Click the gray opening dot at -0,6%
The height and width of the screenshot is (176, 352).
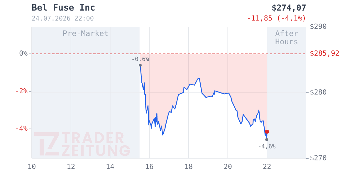140,65
